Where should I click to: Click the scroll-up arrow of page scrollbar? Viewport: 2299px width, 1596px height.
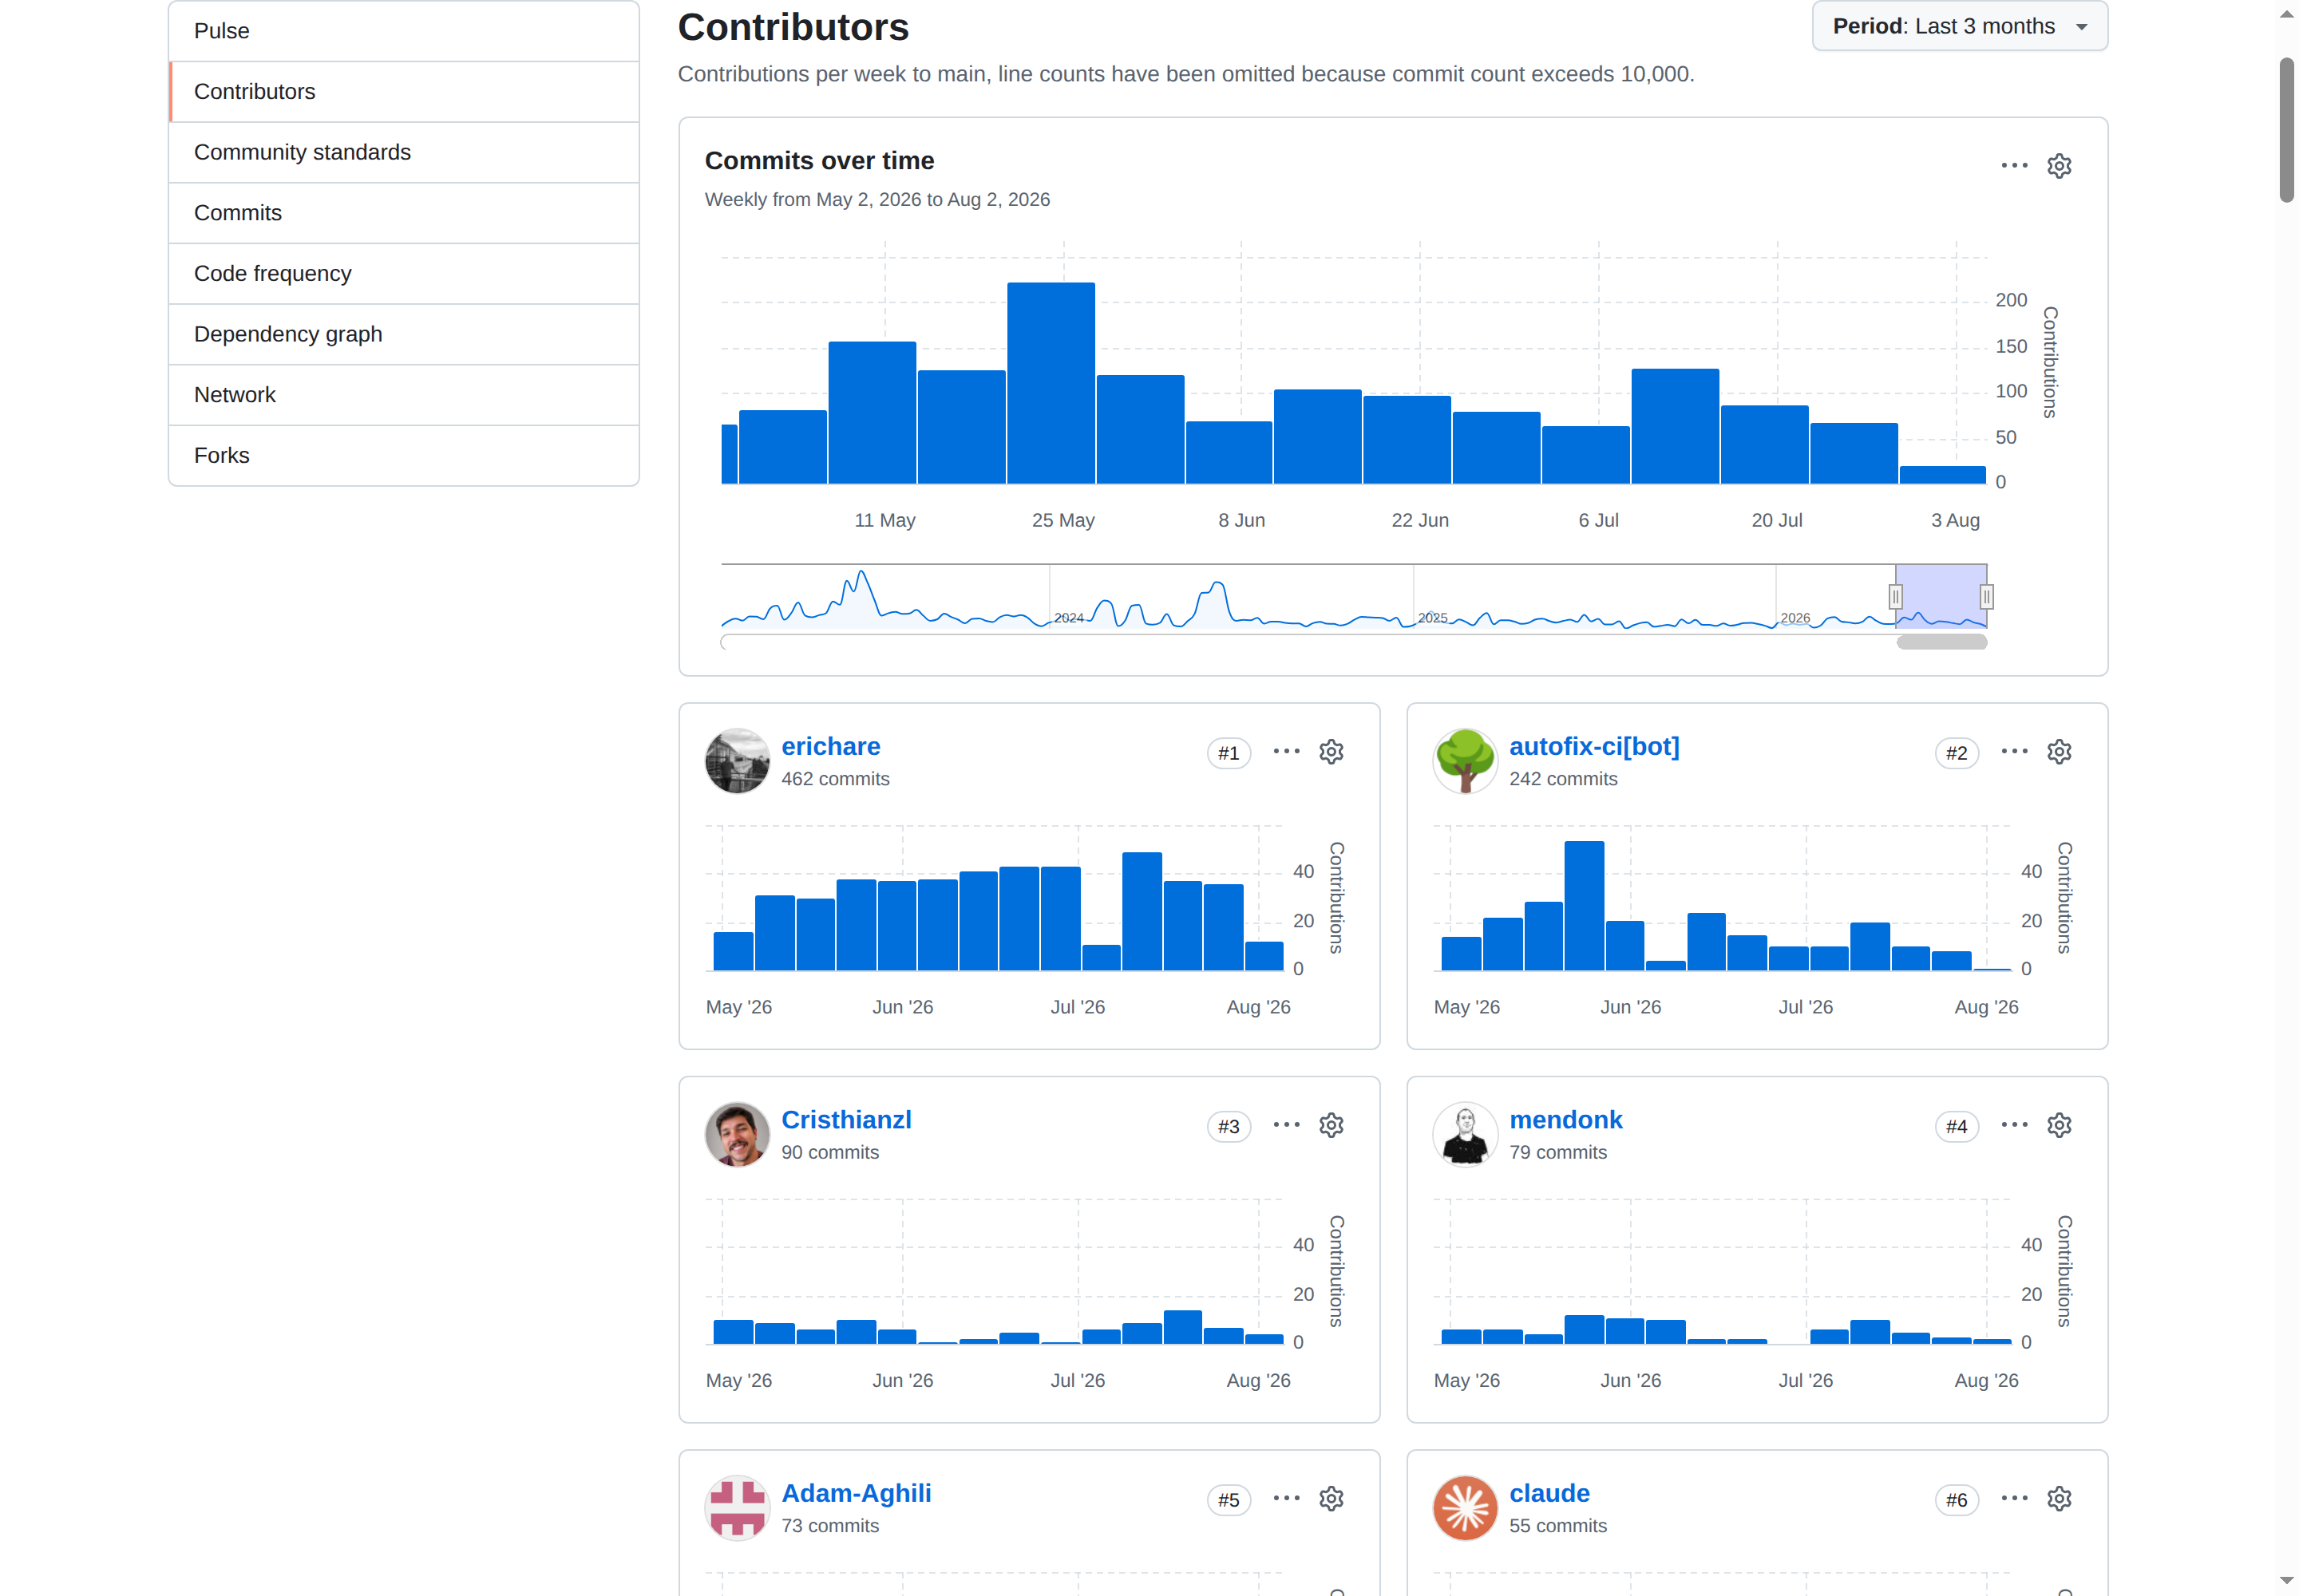2287,14
